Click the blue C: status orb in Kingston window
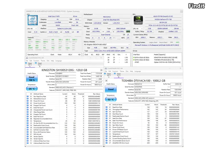The image size is (208, 156). [26, 63]
